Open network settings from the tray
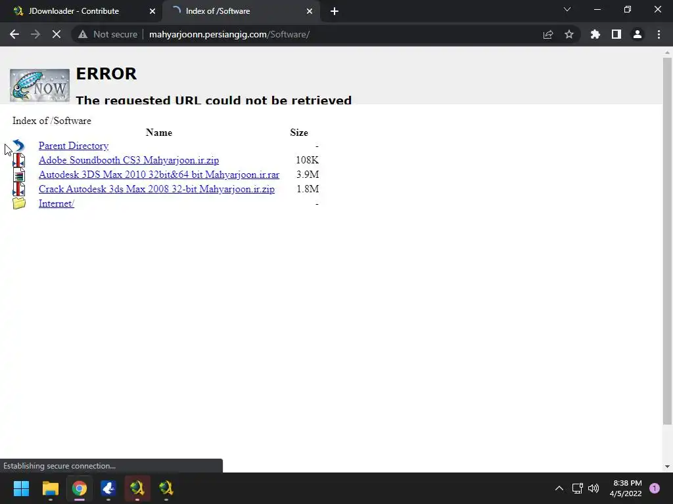The image size is (673, 504). pyautogui.click(x=577, y=488)
